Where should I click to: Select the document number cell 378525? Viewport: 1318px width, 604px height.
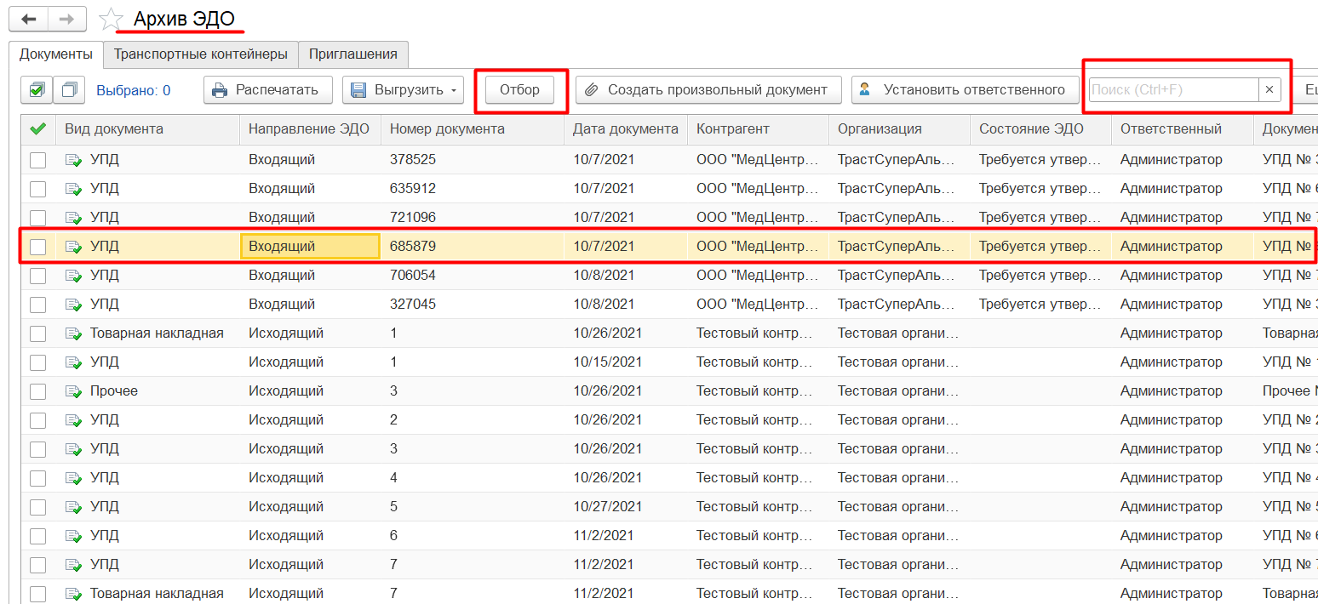coord(473,160)
